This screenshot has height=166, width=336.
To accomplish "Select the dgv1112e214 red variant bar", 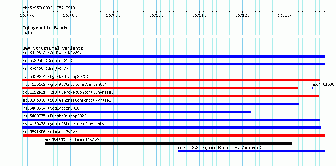I will (x=171, y=96).
